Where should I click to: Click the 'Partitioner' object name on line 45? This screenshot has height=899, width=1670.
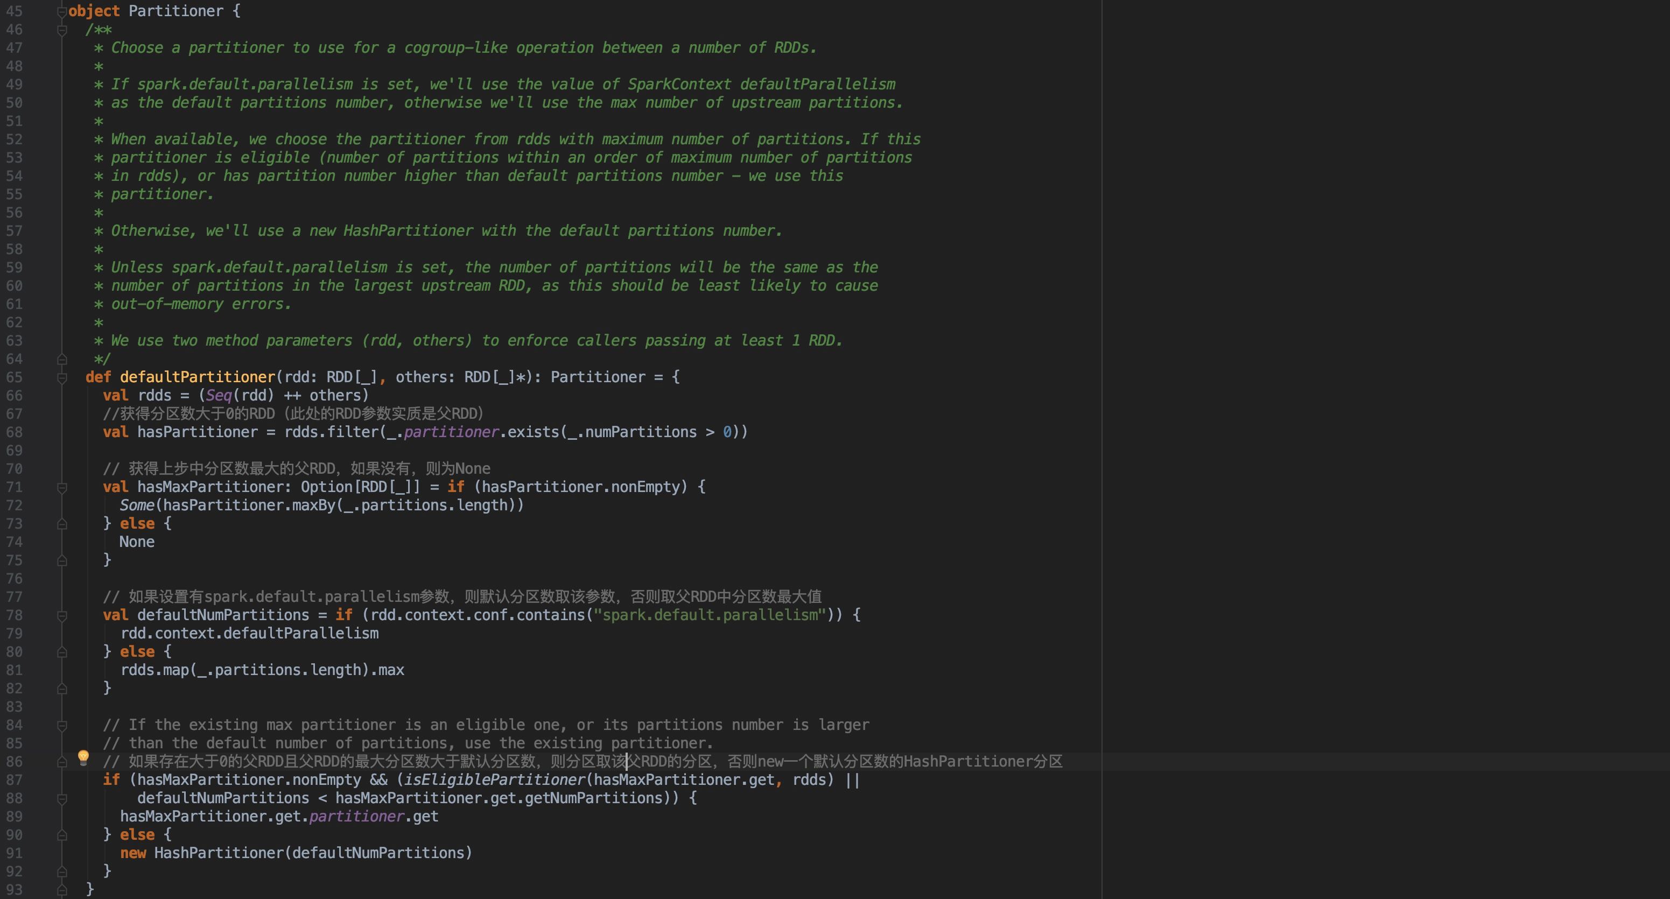(x=176, y=11)
